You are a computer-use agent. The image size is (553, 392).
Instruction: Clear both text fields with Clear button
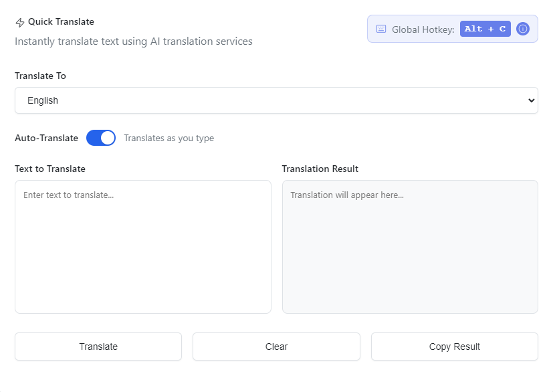point(276,347)
